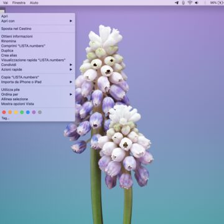Apply the purple tag color
This screenshot has height=224, width=224.
34,112
